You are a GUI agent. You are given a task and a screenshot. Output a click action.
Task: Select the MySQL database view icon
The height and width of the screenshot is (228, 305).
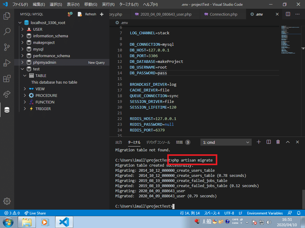point(7,110)
